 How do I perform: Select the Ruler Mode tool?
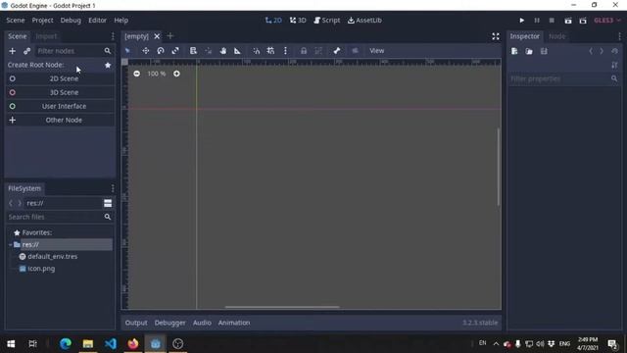tap(237, 51)
